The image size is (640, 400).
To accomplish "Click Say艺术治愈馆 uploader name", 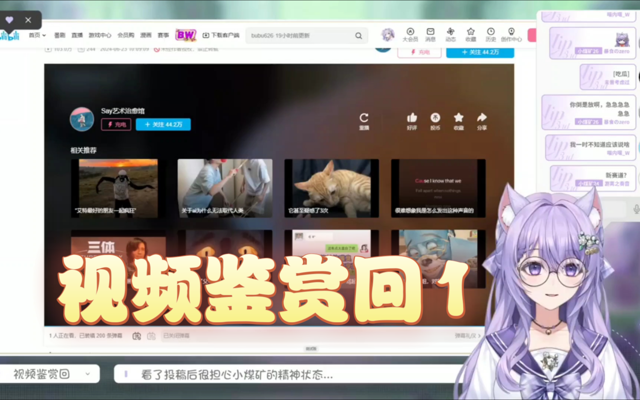I will [x=123, y=111].
